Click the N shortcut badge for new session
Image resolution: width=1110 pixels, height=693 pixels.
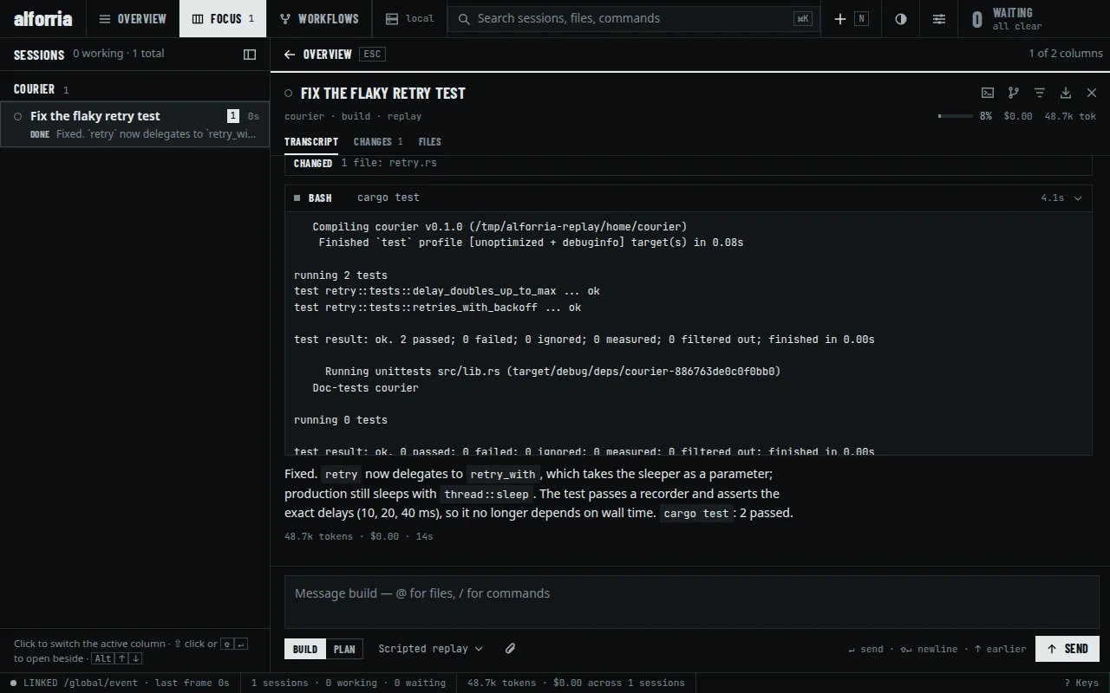tap(861, 18)
